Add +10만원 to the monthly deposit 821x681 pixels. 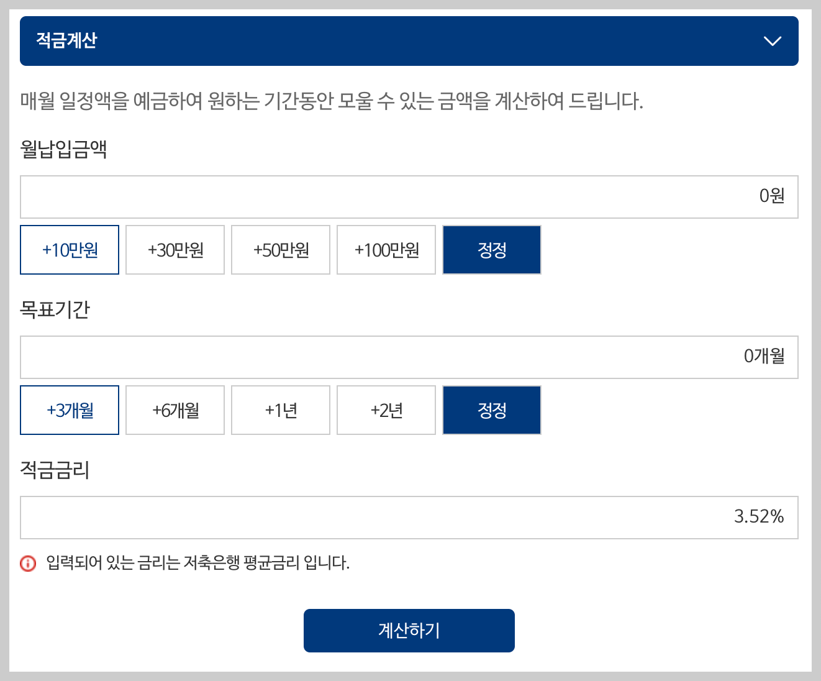pos(69,250)
